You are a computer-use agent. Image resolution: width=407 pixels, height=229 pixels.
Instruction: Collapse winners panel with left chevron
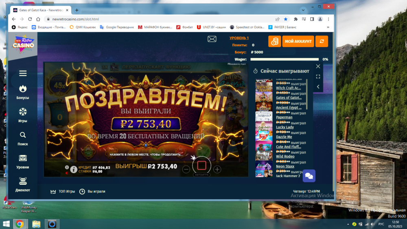[x=318, y=86]
